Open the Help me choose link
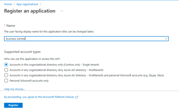 click(x=15, y=89)
